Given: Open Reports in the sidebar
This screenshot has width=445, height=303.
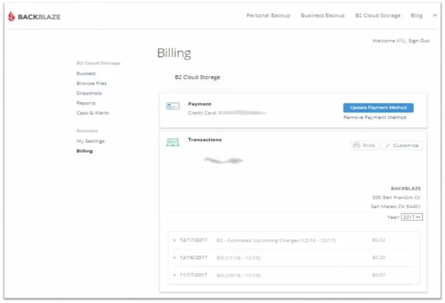Looking at the screenshot, I should (x=86, y=103).
